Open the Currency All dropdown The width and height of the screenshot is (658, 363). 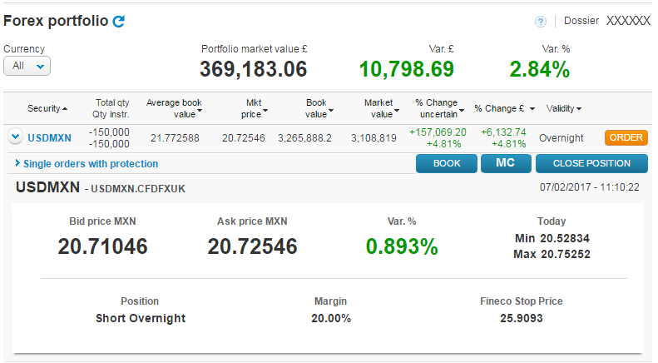[27, 66]
